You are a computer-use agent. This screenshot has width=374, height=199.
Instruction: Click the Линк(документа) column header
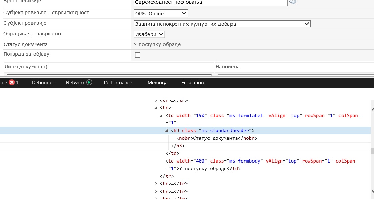(x=26, y=67)
